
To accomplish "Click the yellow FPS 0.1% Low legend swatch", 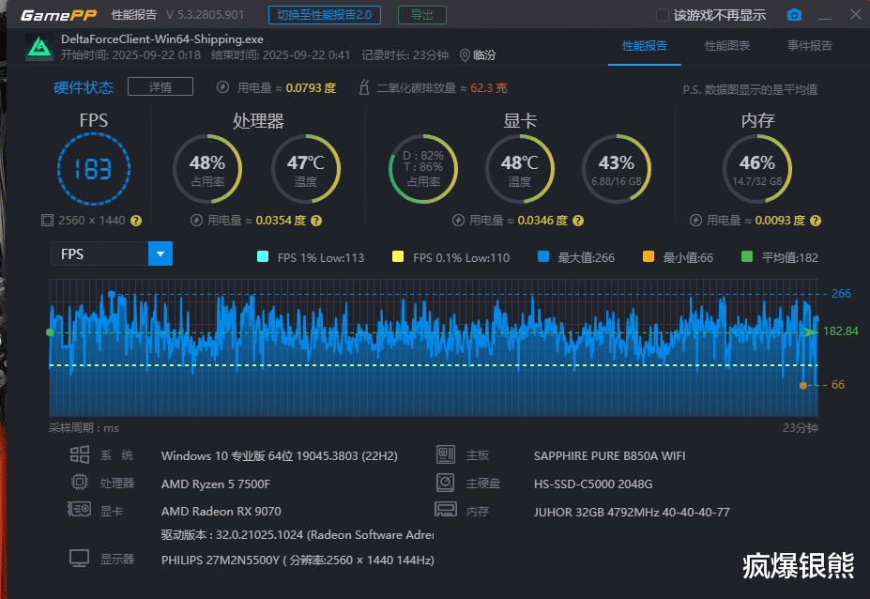I will coord(398,256).
